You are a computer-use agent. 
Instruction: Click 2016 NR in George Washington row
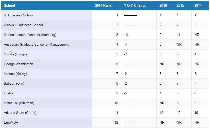coord(162,64)
